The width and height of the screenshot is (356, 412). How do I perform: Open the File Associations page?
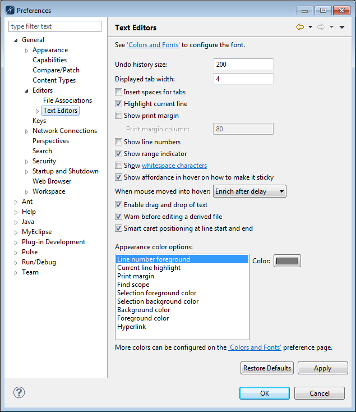tap(67, 100)
